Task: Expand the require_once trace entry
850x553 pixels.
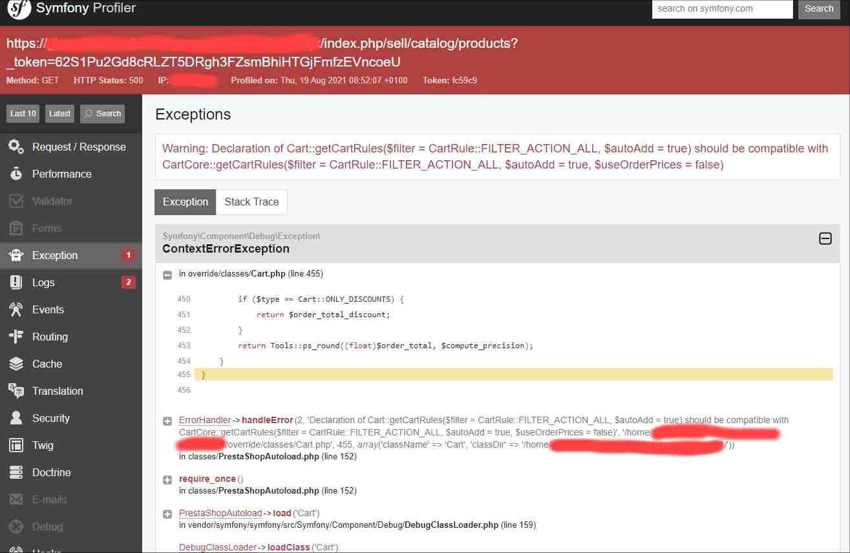Action: point(167,480)
